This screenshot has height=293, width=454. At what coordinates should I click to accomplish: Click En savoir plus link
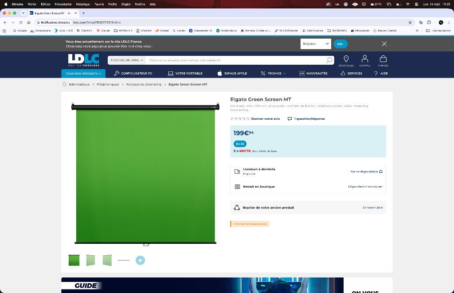[x=372, y=207]
